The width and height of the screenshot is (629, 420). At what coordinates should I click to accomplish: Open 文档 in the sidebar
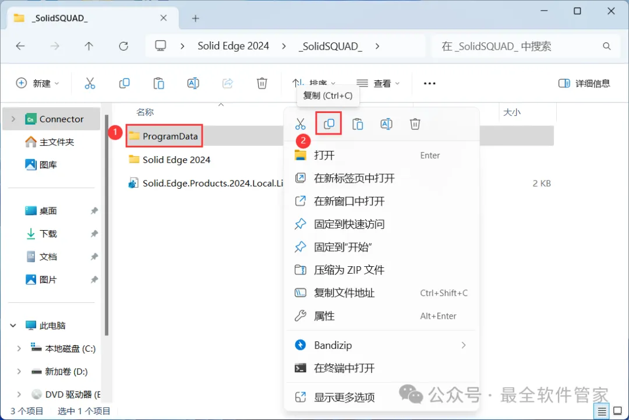coord(41,257)
